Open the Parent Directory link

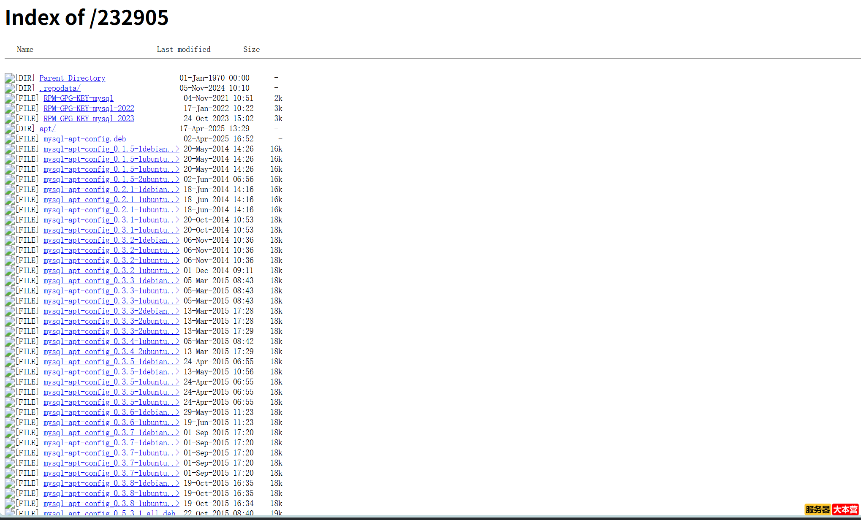click(x=72, y=78)
